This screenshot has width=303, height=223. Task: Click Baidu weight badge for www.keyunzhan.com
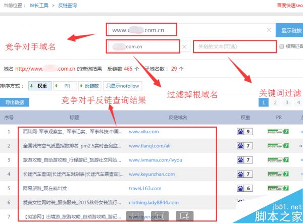point(244,174)
